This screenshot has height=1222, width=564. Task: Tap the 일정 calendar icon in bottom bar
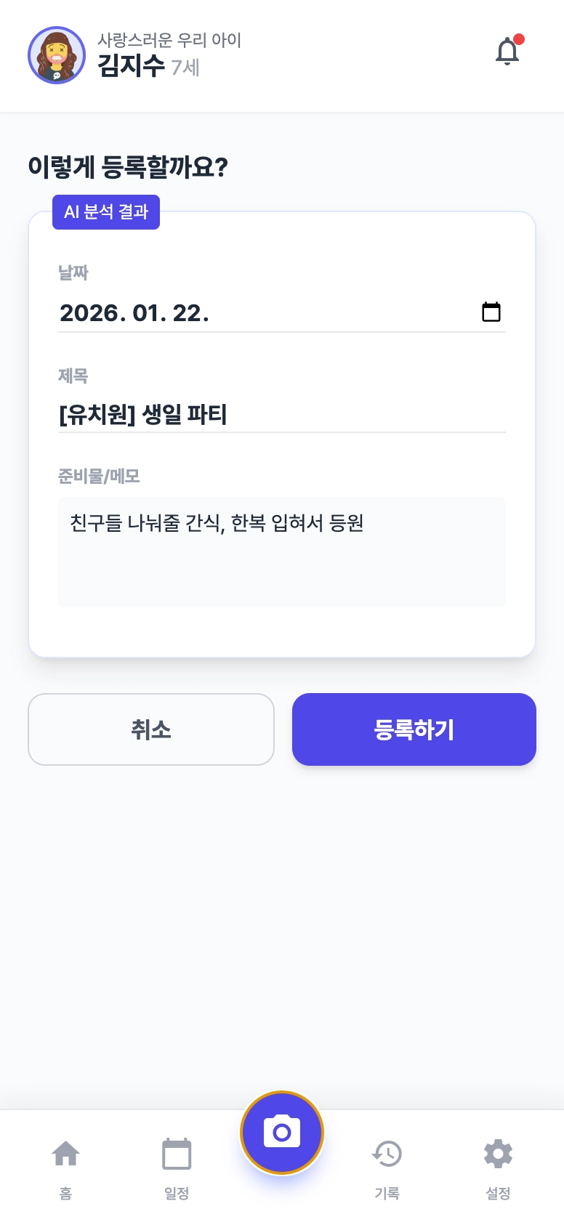coord(177,1154)
